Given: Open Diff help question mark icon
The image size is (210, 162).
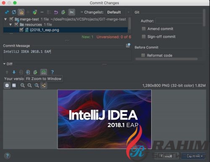Looking at the screenshot, I should pos(52,72).
